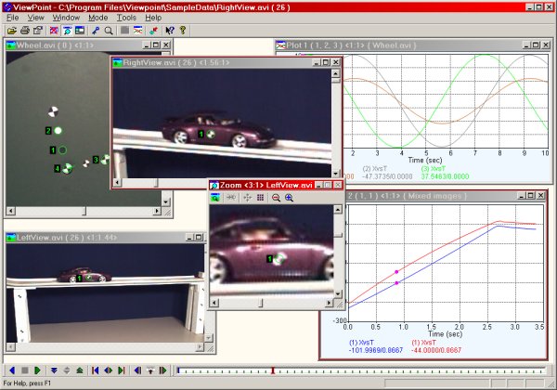Image resolution: width=557 pixels, height=390 pixels.
Task: Select tracking point 2 in Wheel window
Action: [x=57, y=131]
